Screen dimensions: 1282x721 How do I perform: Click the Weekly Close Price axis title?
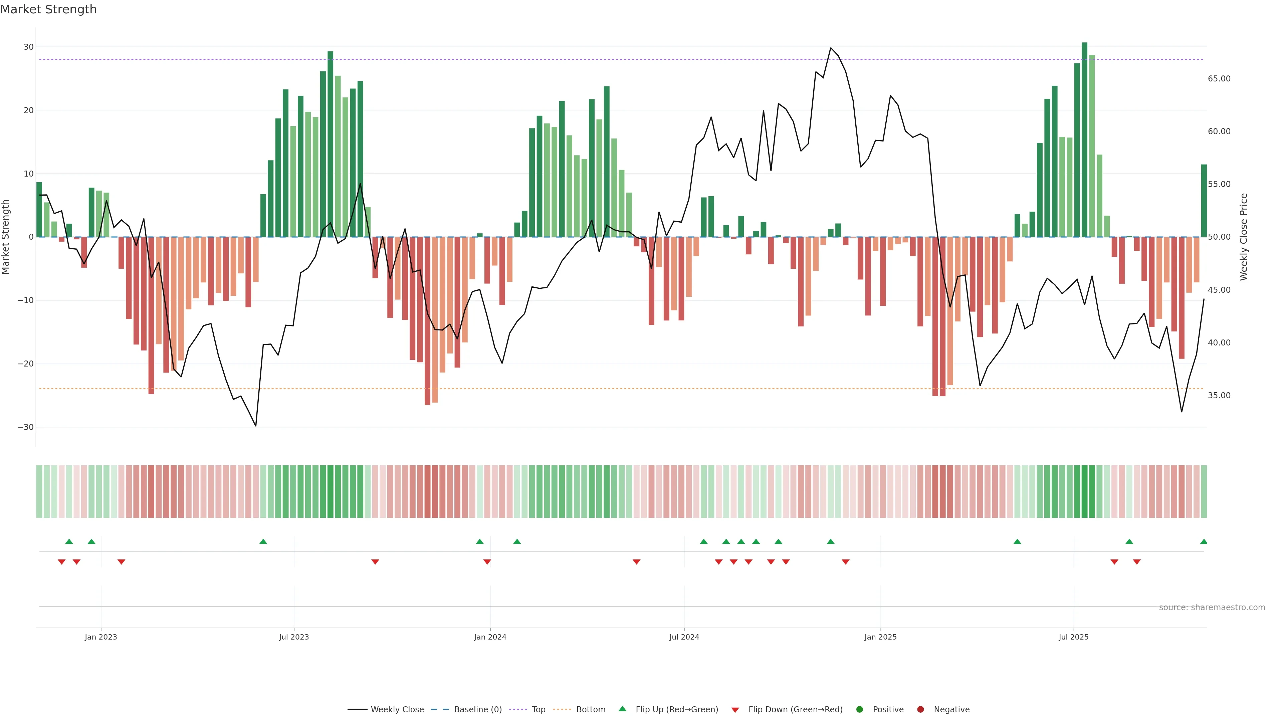pyautogui.click(x=1244, y=237)
